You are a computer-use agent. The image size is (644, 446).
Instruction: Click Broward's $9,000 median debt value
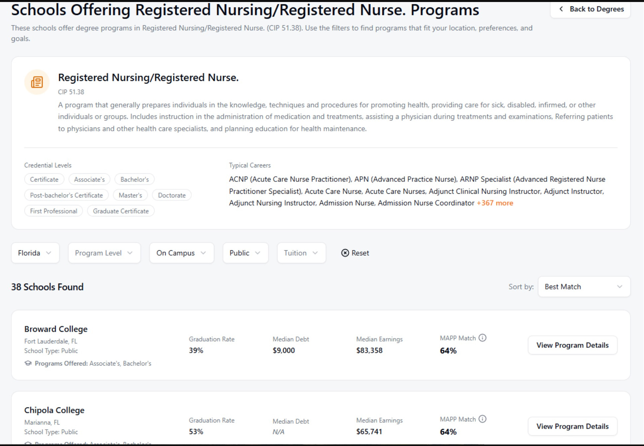point(284,350)
